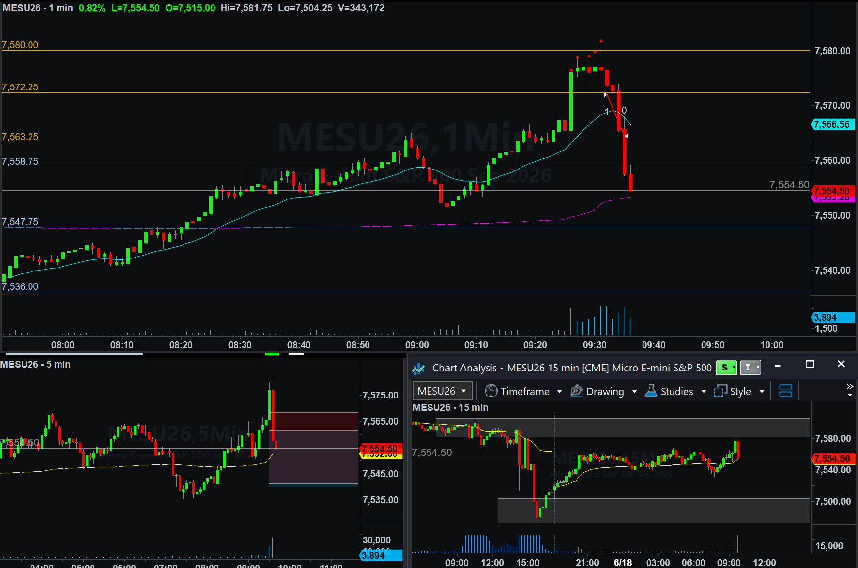The width and height of the screenshot is (858, 568).
Task: Click the Chart Analysis window app icon
Action: click(419, 368)
